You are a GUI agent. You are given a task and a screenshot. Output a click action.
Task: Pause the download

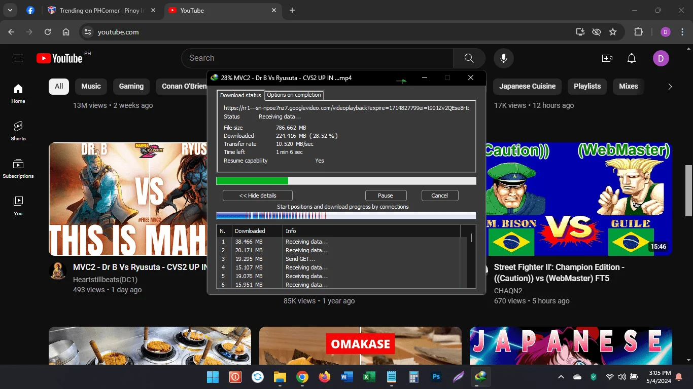pyautogui.click(x=386, y=196)
